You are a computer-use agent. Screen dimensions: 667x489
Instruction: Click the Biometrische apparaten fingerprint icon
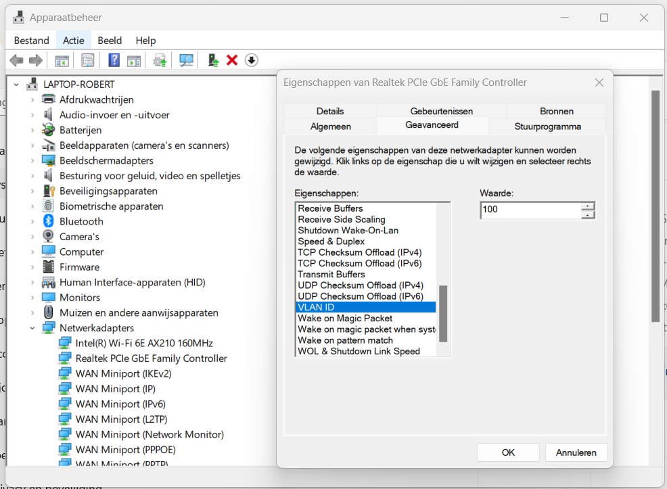48,206
